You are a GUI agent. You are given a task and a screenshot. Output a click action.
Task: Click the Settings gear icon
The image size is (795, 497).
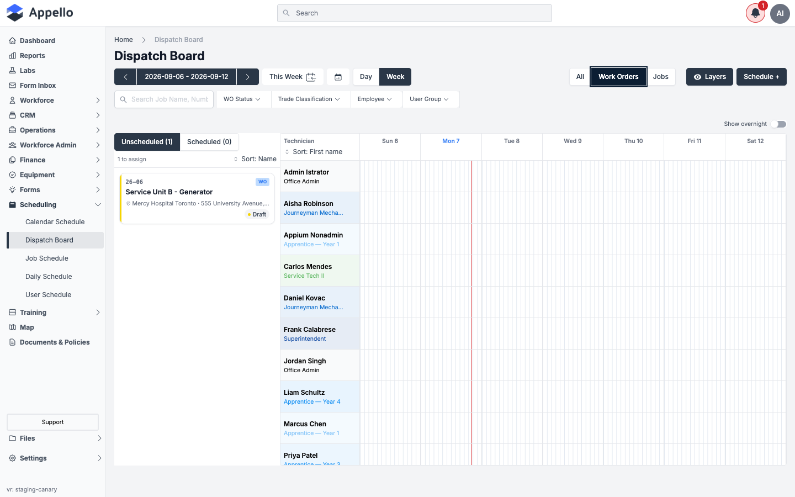pyautogui.click(x=12, y=458)
